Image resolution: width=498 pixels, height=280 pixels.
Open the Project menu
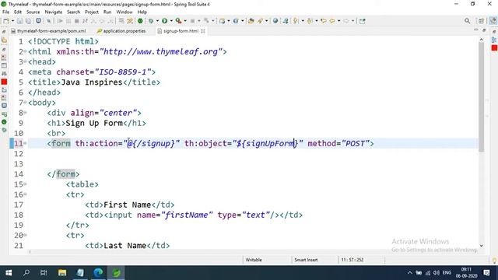coord(92,12)
